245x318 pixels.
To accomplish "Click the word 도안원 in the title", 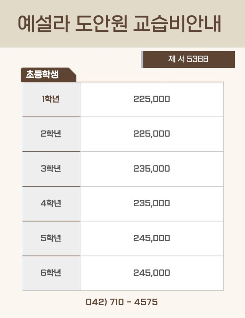I will [101, 24].
